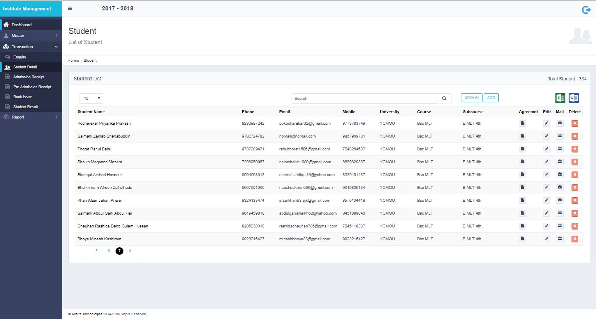The image size is (596, 319).
Task: Toggle the hamburger sidebar menu icon
Action: 70,8
